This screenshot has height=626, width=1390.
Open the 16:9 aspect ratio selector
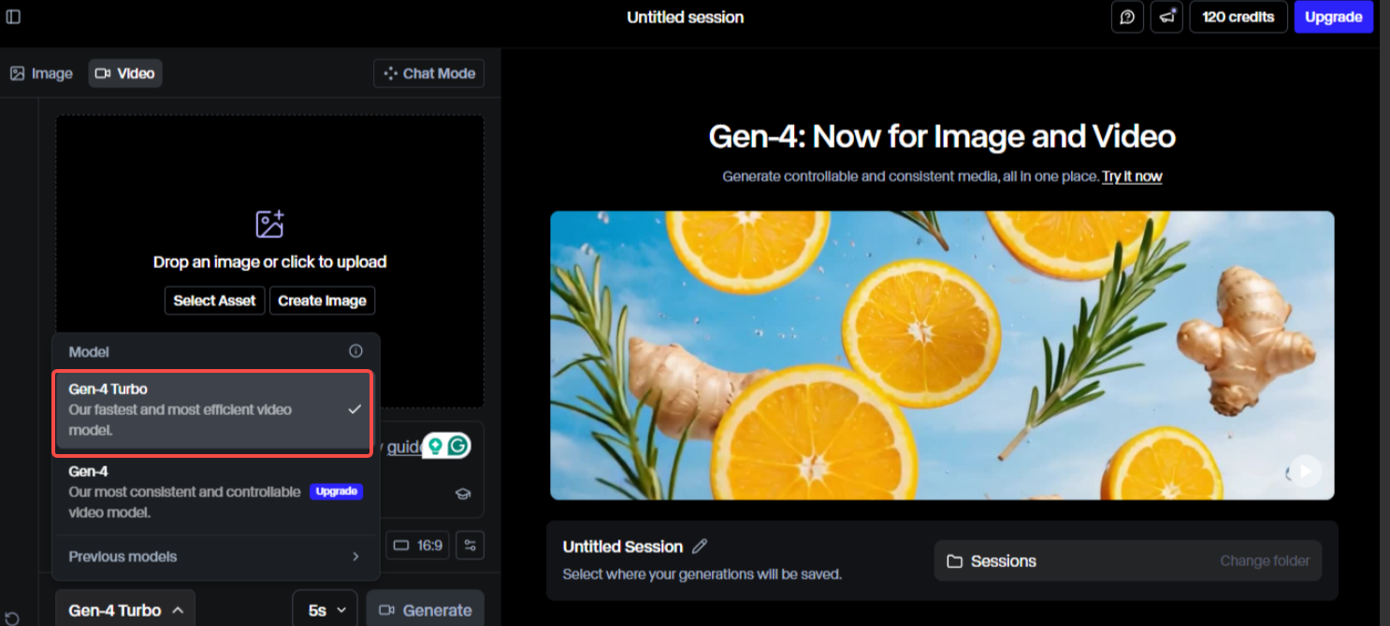(x=418, y=546)
